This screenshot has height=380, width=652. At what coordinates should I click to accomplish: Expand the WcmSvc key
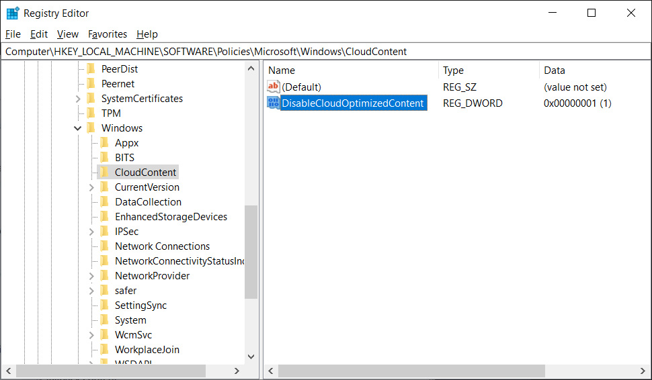(x=91, y=335)
